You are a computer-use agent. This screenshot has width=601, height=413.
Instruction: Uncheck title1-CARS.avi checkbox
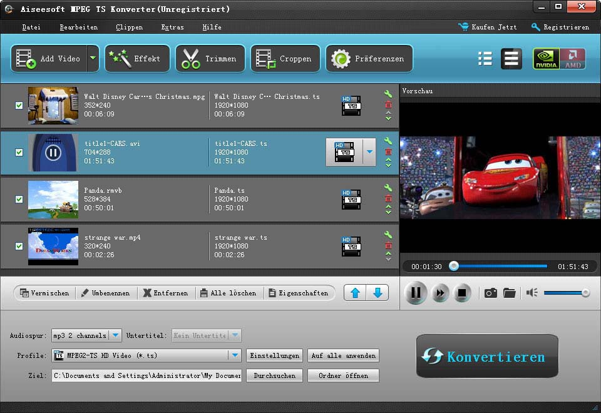[19, 153]
